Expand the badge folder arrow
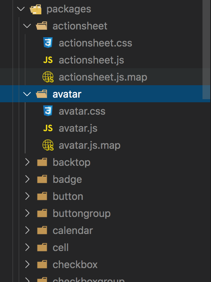 click(27, 179)
